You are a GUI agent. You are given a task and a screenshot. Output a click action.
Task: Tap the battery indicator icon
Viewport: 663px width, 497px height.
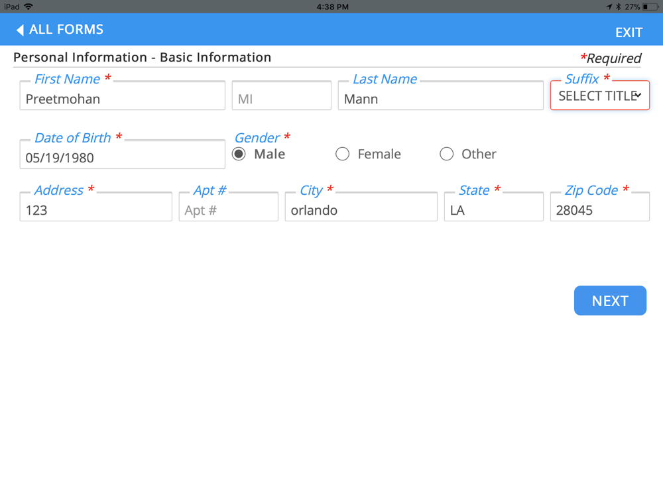[x=650, y=7]
